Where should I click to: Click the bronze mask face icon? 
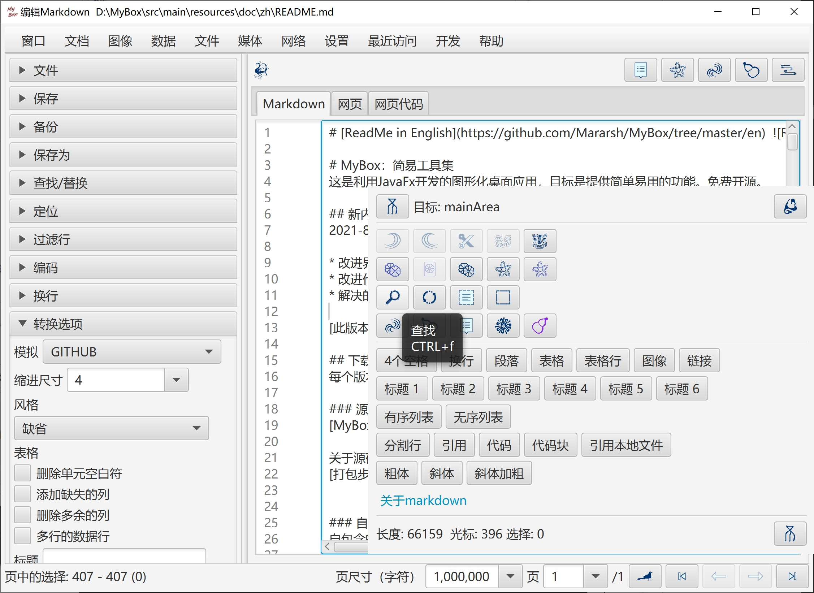coord(540,241)
